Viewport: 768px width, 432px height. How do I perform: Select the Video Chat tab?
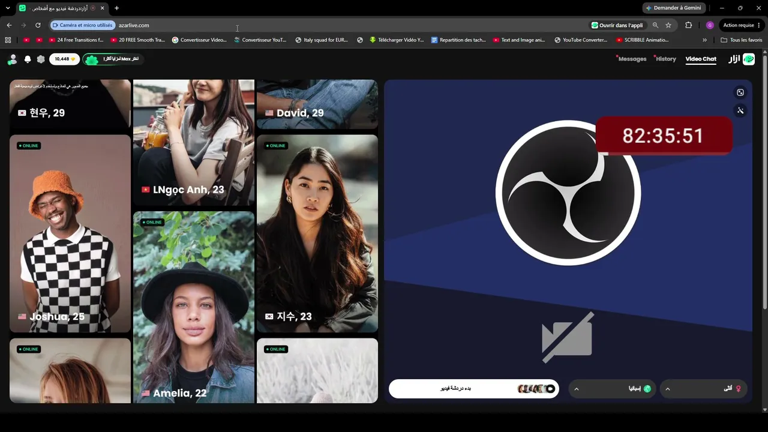tap(701, 59)
